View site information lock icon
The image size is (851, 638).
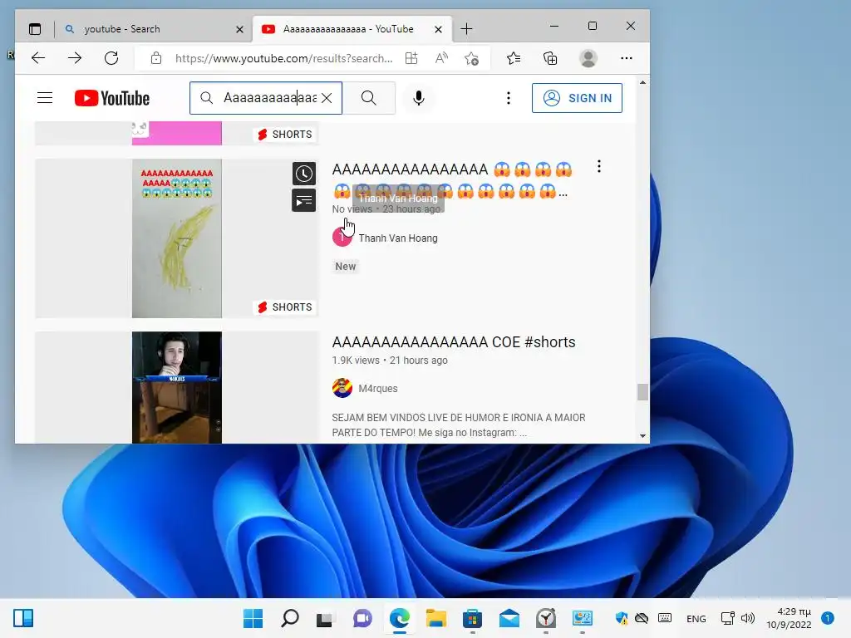pyautogui.click(x=156, y=58)
